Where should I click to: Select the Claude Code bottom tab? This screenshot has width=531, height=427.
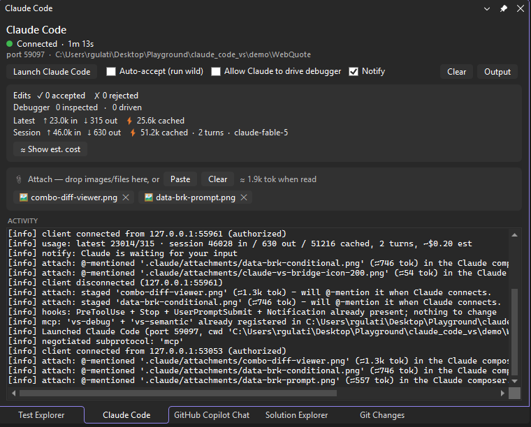(126, 415)
